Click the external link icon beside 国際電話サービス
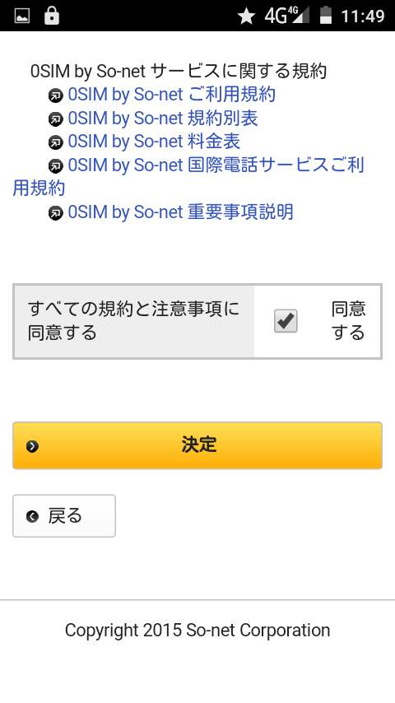This screenshot has width=395, height=703. pyautogui.click(x=56, y=166)
